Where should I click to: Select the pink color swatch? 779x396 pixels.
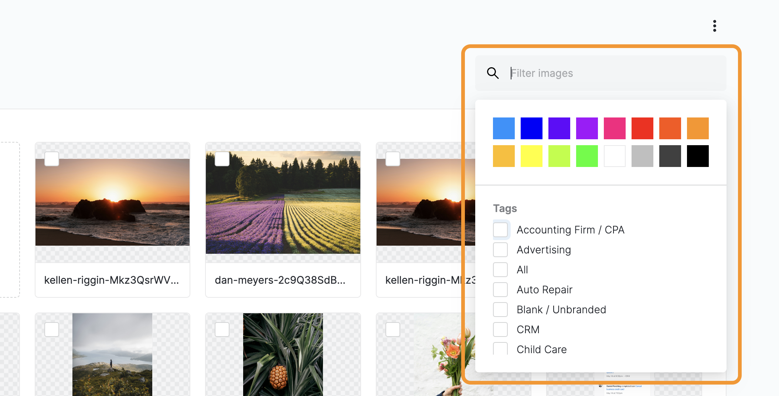(615, 128)
